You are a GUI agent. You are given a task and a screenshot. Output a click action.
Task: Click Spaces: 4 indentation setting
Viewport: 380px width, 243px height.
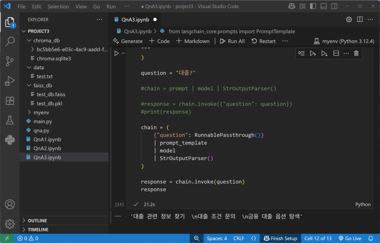[x=217, y=238]
